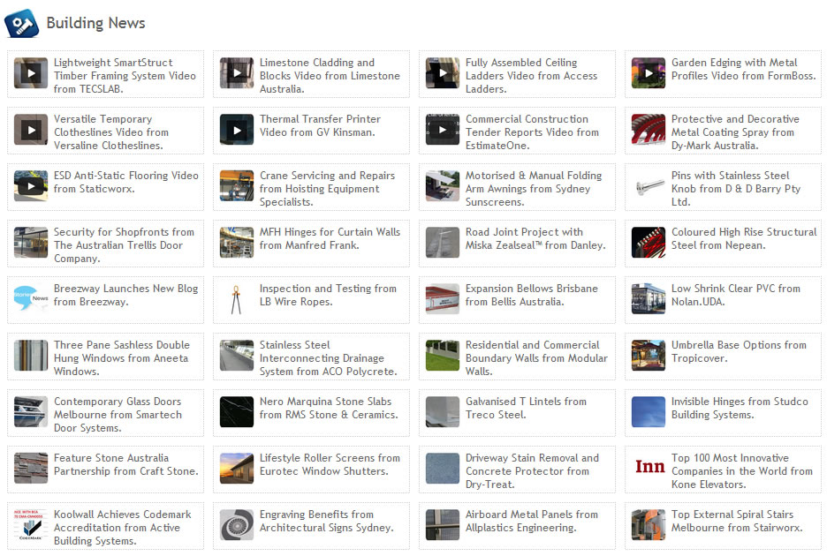Open the Lightweight SmartStruct Timber Framing article link
Screen dimensions: 827x556
125,76
